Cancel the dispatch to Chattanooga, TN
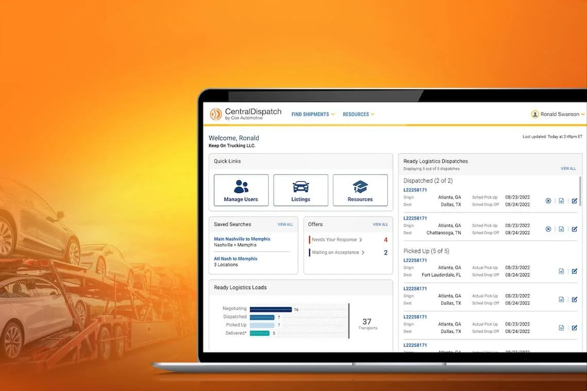This screenshot has height=391, width=587. point(548,229)
